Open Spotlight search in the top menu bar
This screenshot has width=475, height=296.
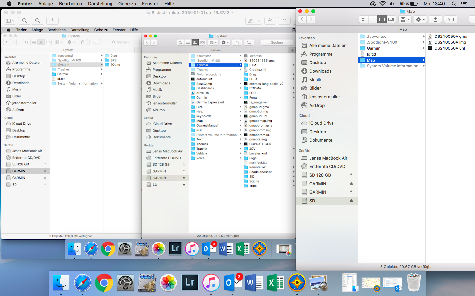coord(454,4)
